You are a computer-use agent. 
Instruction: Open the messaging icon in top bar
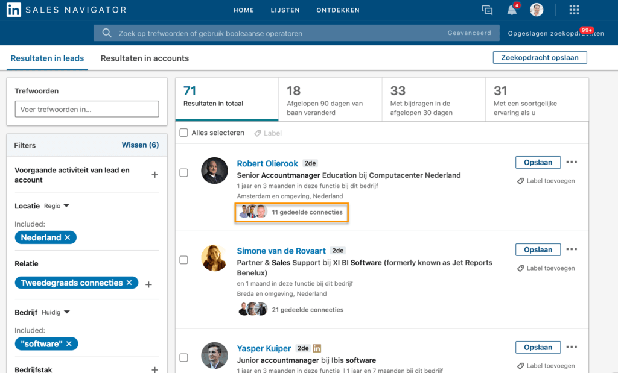click(487, 10)
